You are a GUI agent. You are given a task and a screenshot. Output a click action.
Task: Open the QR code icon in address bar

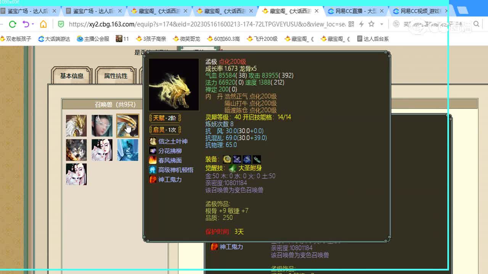tap(351, 24)
